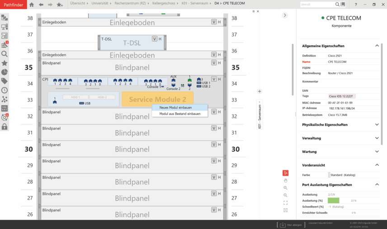
Task: Expand the Physikalische Eigenschaften section
Action: [x=377, y=125]
